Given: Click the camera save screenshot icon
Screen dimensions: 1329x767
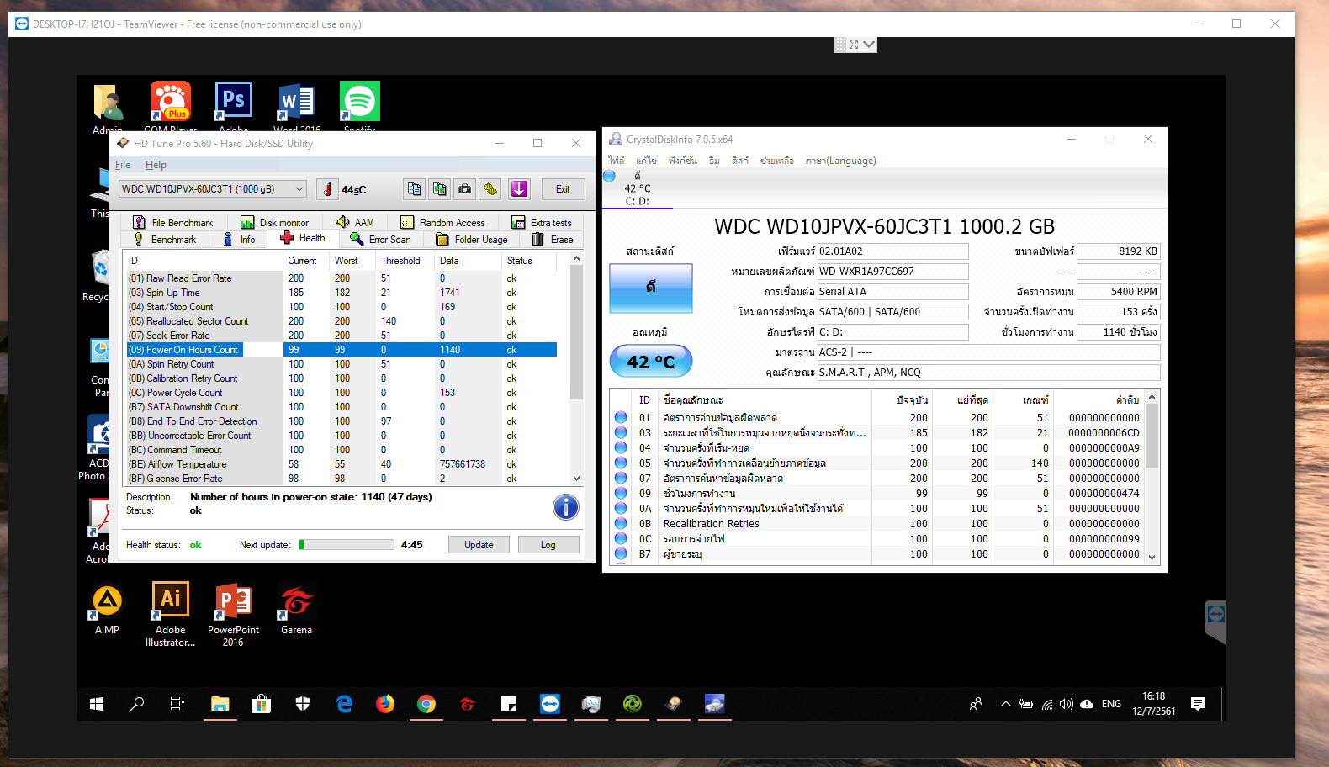Looking at the screenshot, I should (464, 189).
